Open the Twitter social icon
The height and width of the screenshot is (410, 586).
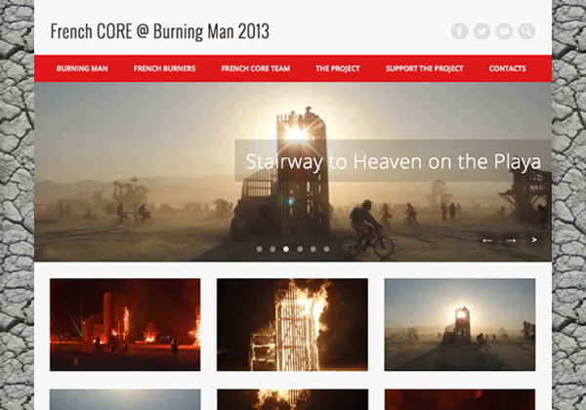point(481,31)
